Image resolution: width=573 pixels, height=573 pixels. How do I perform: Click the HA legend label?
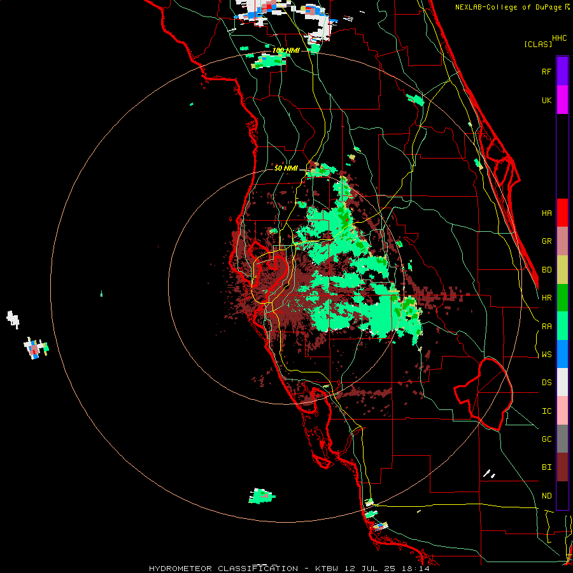coord(546,213)
